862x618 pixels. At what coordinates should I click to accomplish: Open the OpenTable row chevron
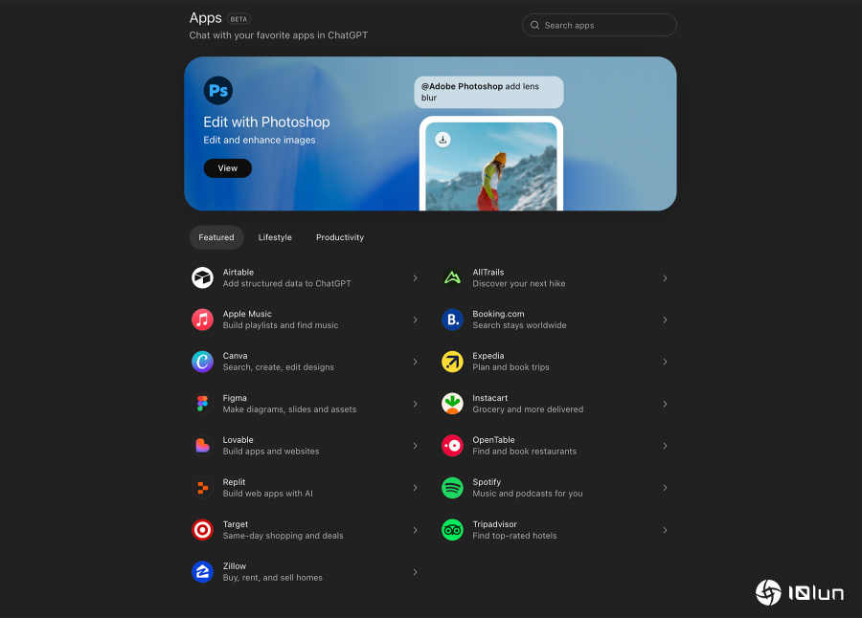pos(666,446)
